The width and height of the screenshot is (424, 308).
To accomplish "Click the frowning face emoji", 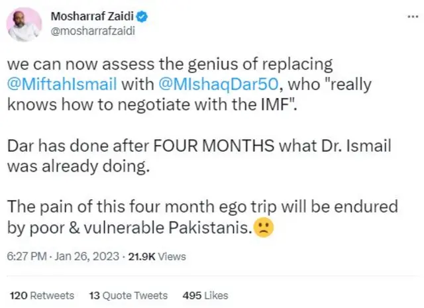I will pos(263,228).
